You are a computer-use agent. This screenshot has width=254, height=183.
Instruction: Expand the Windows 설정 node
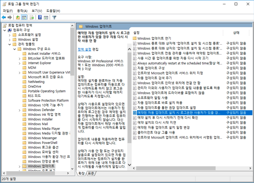(10, 40)
